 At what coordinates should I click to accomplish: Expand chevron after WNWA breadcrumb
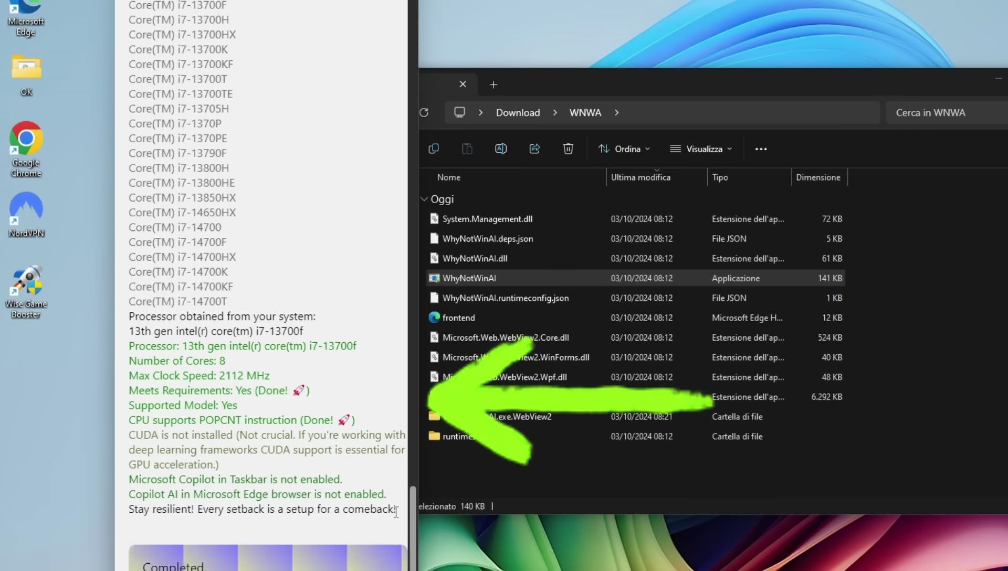617,112
